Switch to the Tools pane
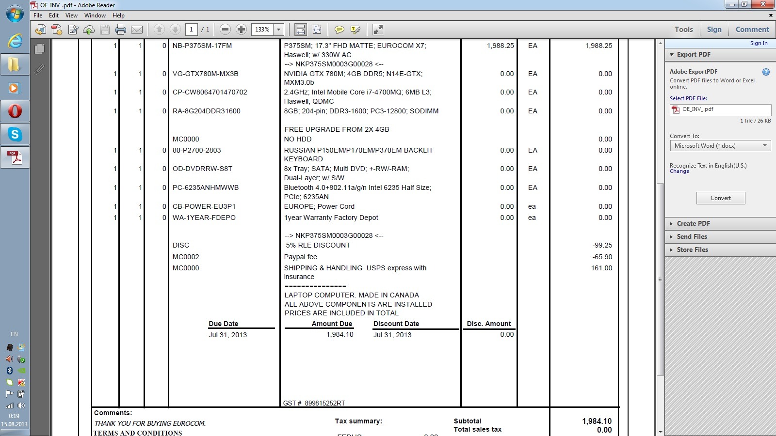This screenshot has height=436, width=776. click(684, 30)
